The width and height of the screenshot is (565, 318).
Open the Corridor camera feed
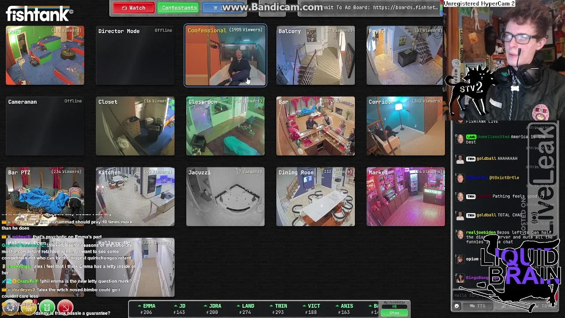click(405, 126)
